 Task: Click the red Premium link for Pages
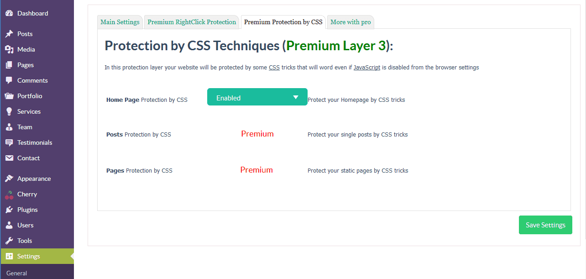coord(256,170)
